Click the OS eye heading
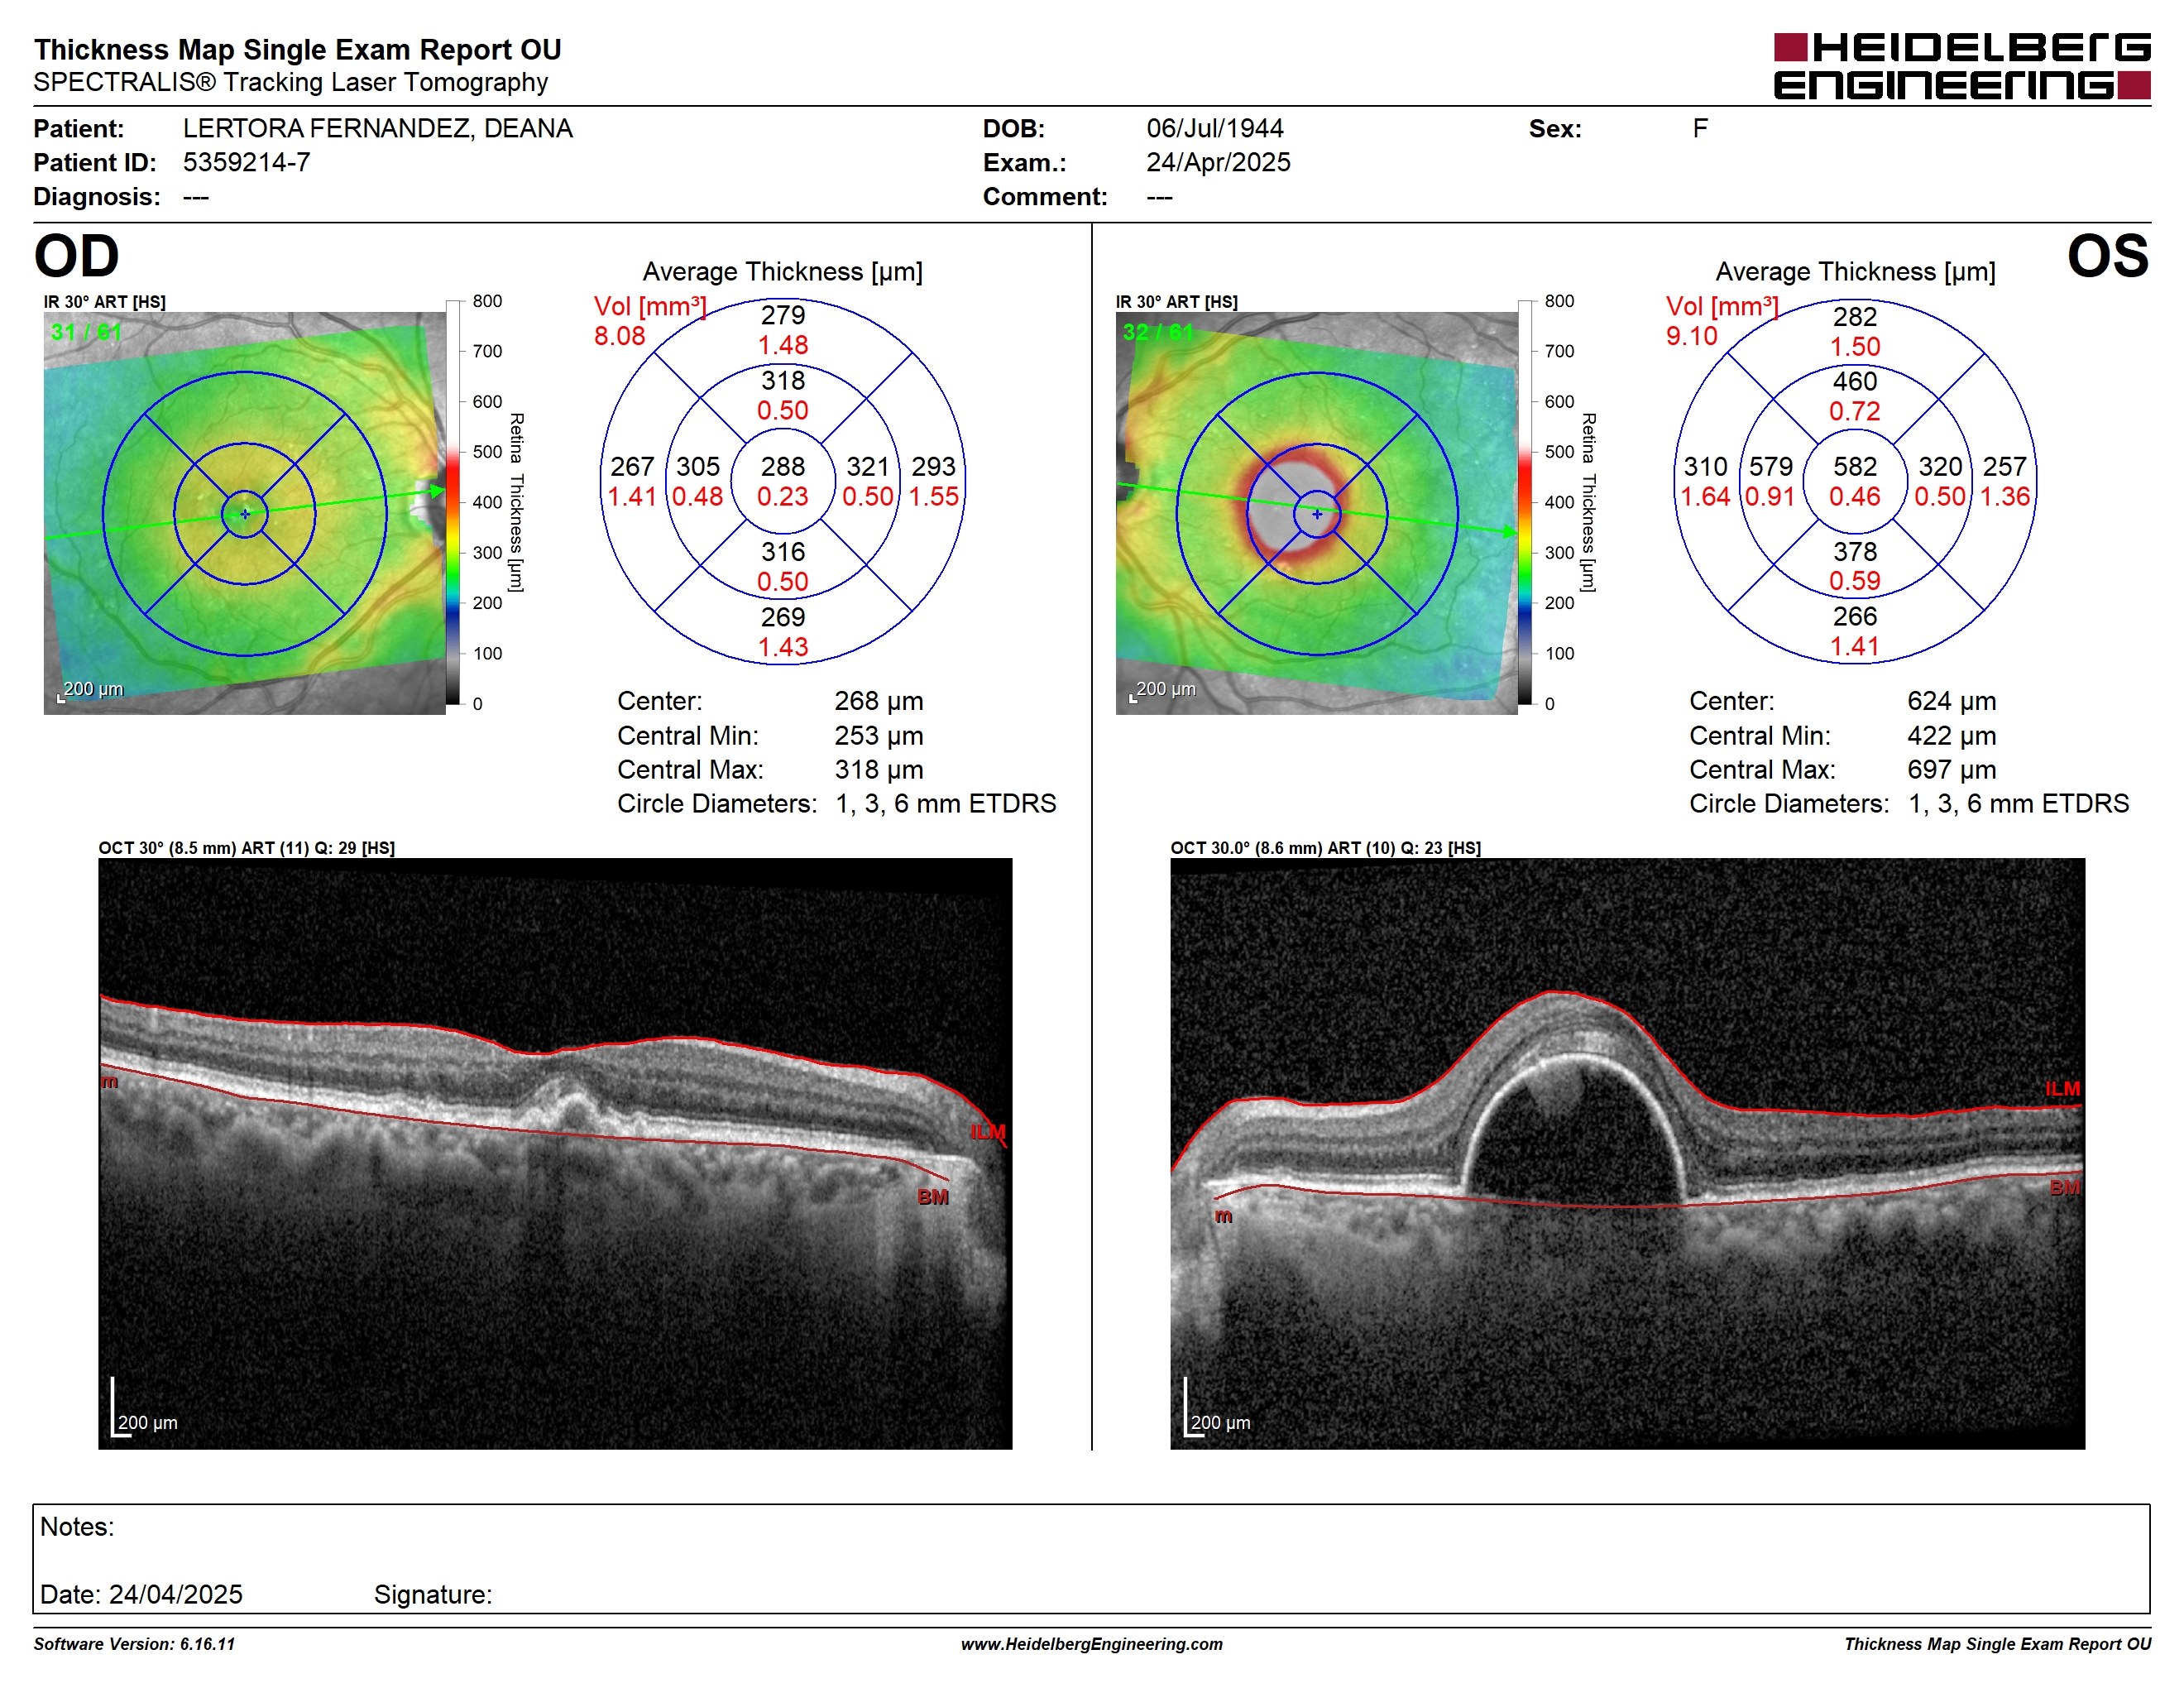 [x=2108, y=256]
